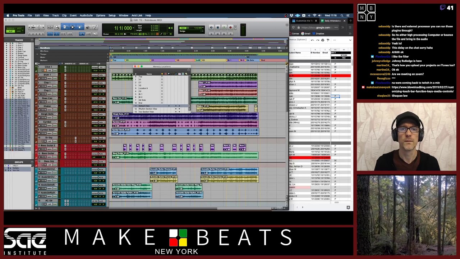Image resolution: width=460 pixels, height=259 pixels.
Task: Click the Fast Forward transport button
Action: 224,34
